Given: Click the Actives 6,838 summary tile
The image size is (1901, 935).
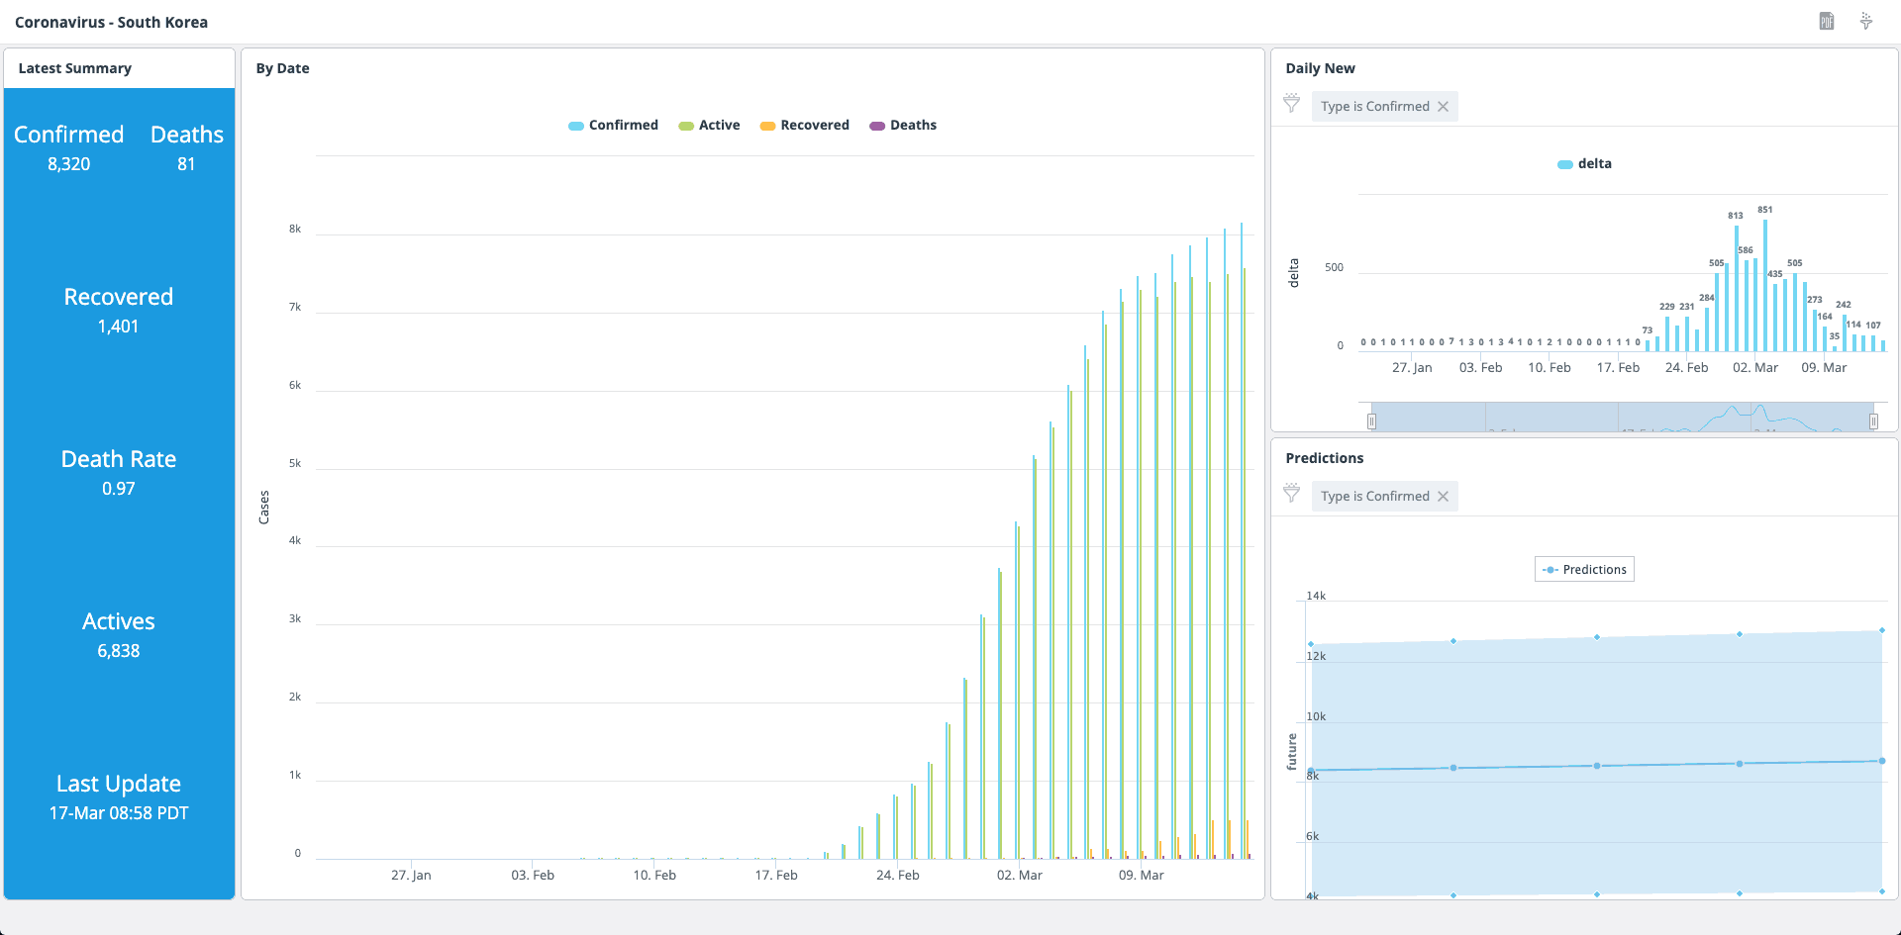Looking at the screenshot, I should click(118, 635).
